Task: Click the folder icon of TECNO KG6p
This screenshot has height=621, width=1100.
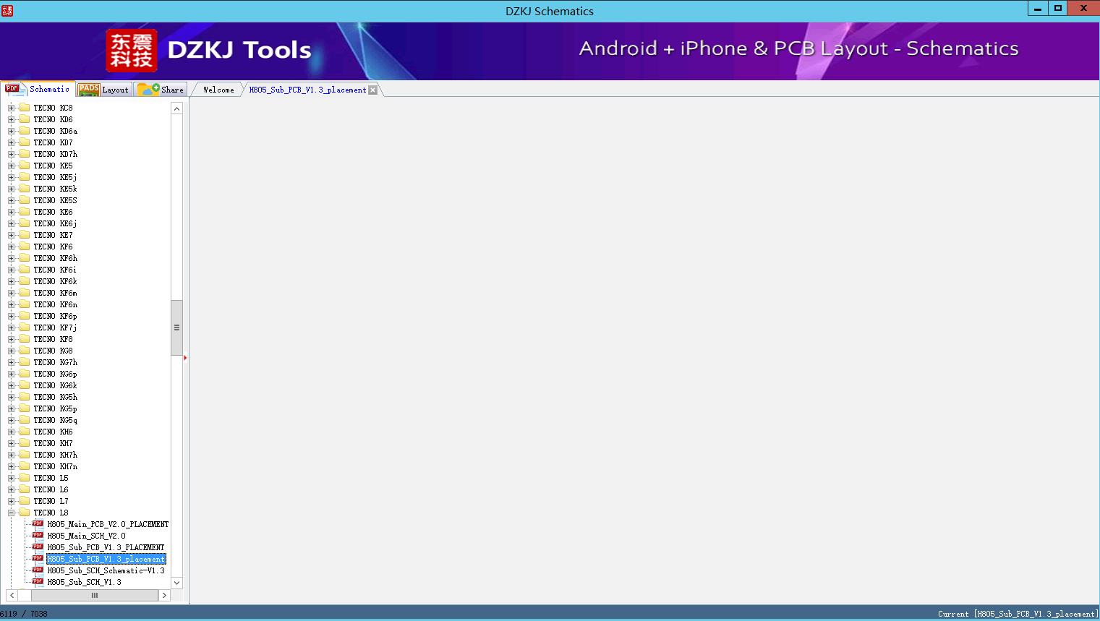Action: point(24,374)
